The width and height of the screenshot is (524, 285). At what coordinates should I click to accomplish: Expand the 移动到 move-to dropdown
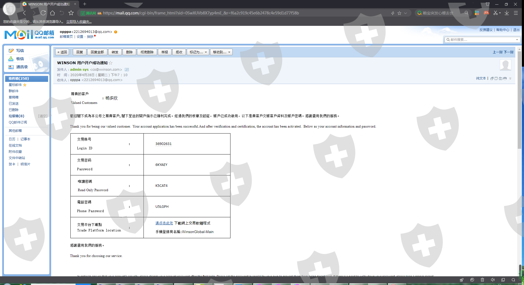(x=222, y=52)
